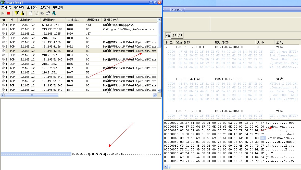Viewport: 301px width, 170px height.
Task: Click WPE packet 8 sender 121.198.4.186:80
Action: (190, 79)
